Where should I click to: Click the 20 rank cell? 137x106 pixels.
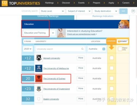pos(28,79)
